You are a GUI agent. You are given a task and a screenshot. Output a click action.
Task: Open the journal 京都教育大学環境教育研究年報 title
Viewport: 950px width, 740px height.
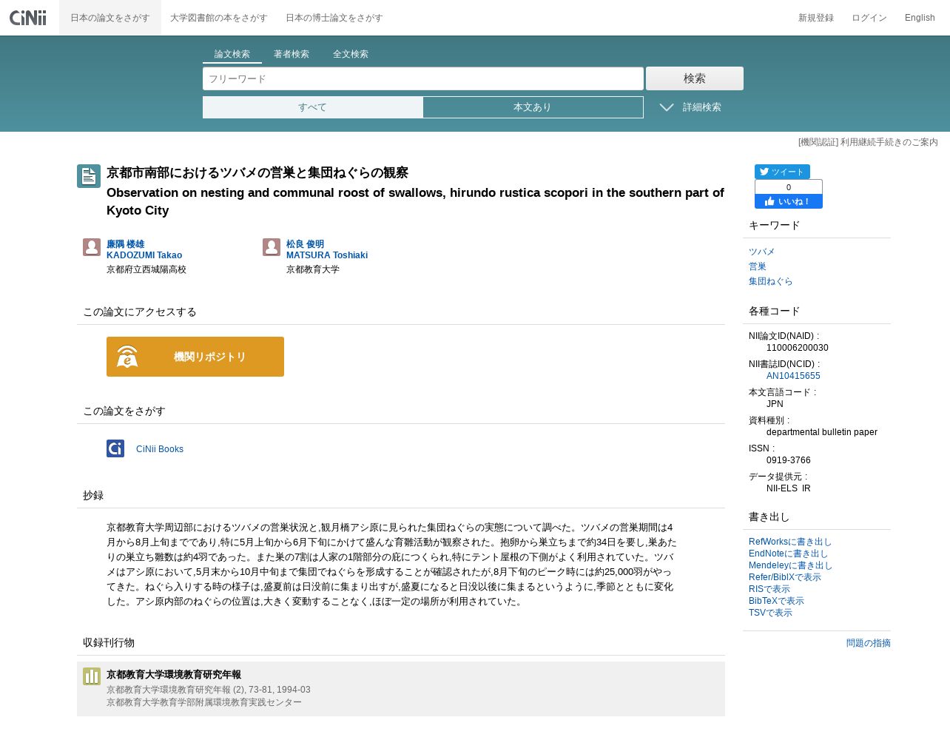174,675
